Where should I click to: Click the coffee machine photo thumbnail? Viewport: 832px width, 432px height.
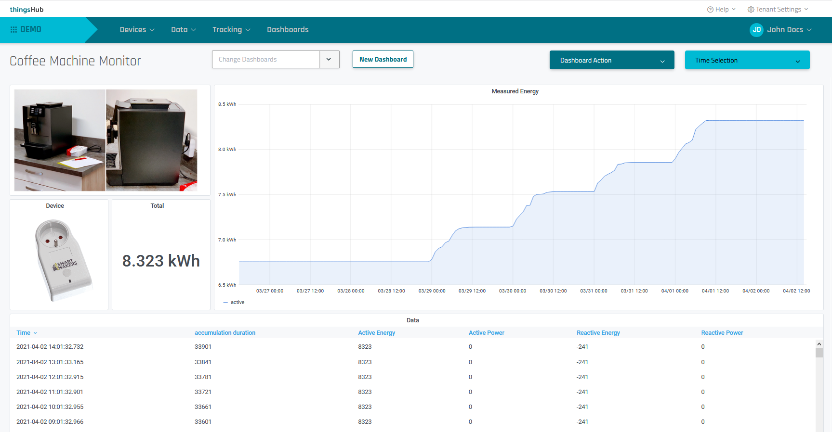pos(60,140)
